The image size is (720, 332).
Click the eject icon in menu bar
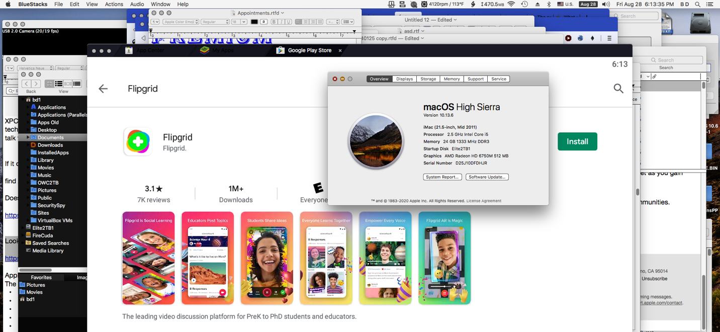537,4
